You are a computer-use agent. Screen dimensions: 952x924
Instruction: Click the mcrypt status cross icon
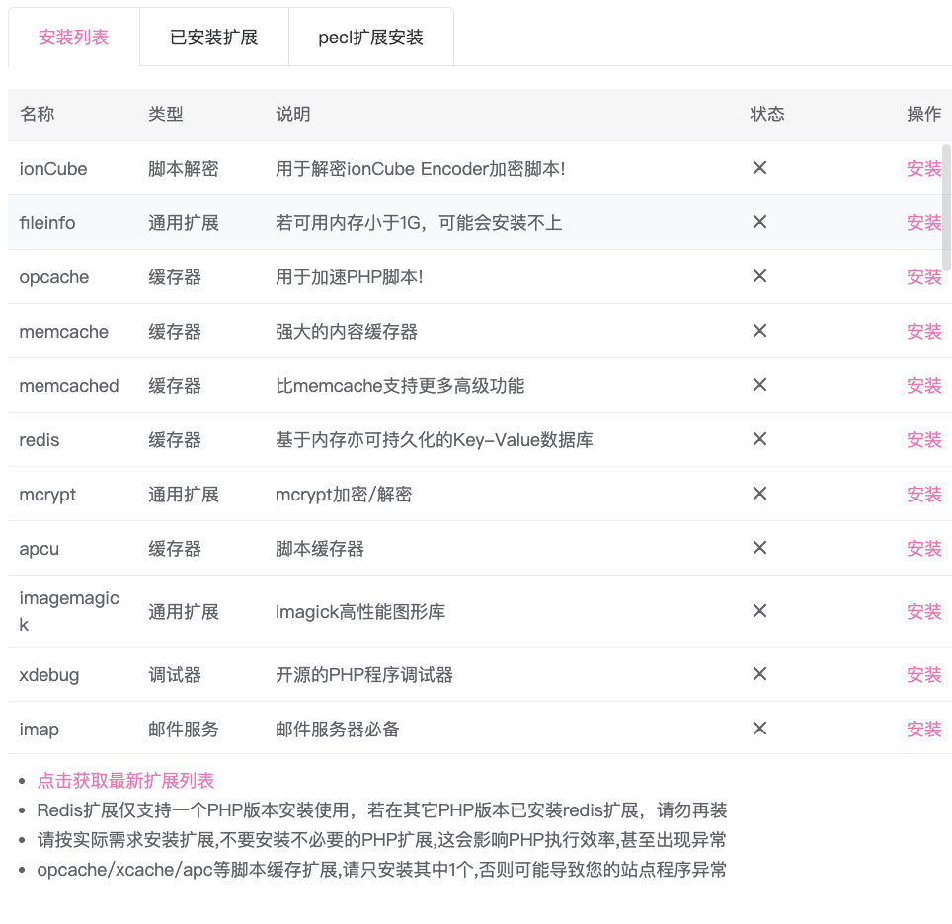click(759, 494)
